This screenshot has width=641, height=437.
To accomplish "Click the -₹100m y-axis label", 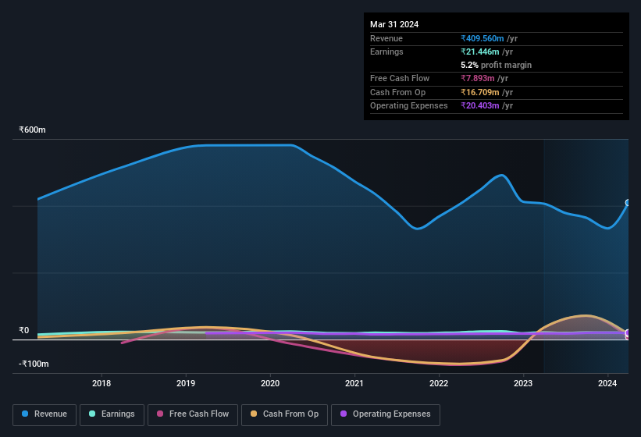I will point(34,364).
